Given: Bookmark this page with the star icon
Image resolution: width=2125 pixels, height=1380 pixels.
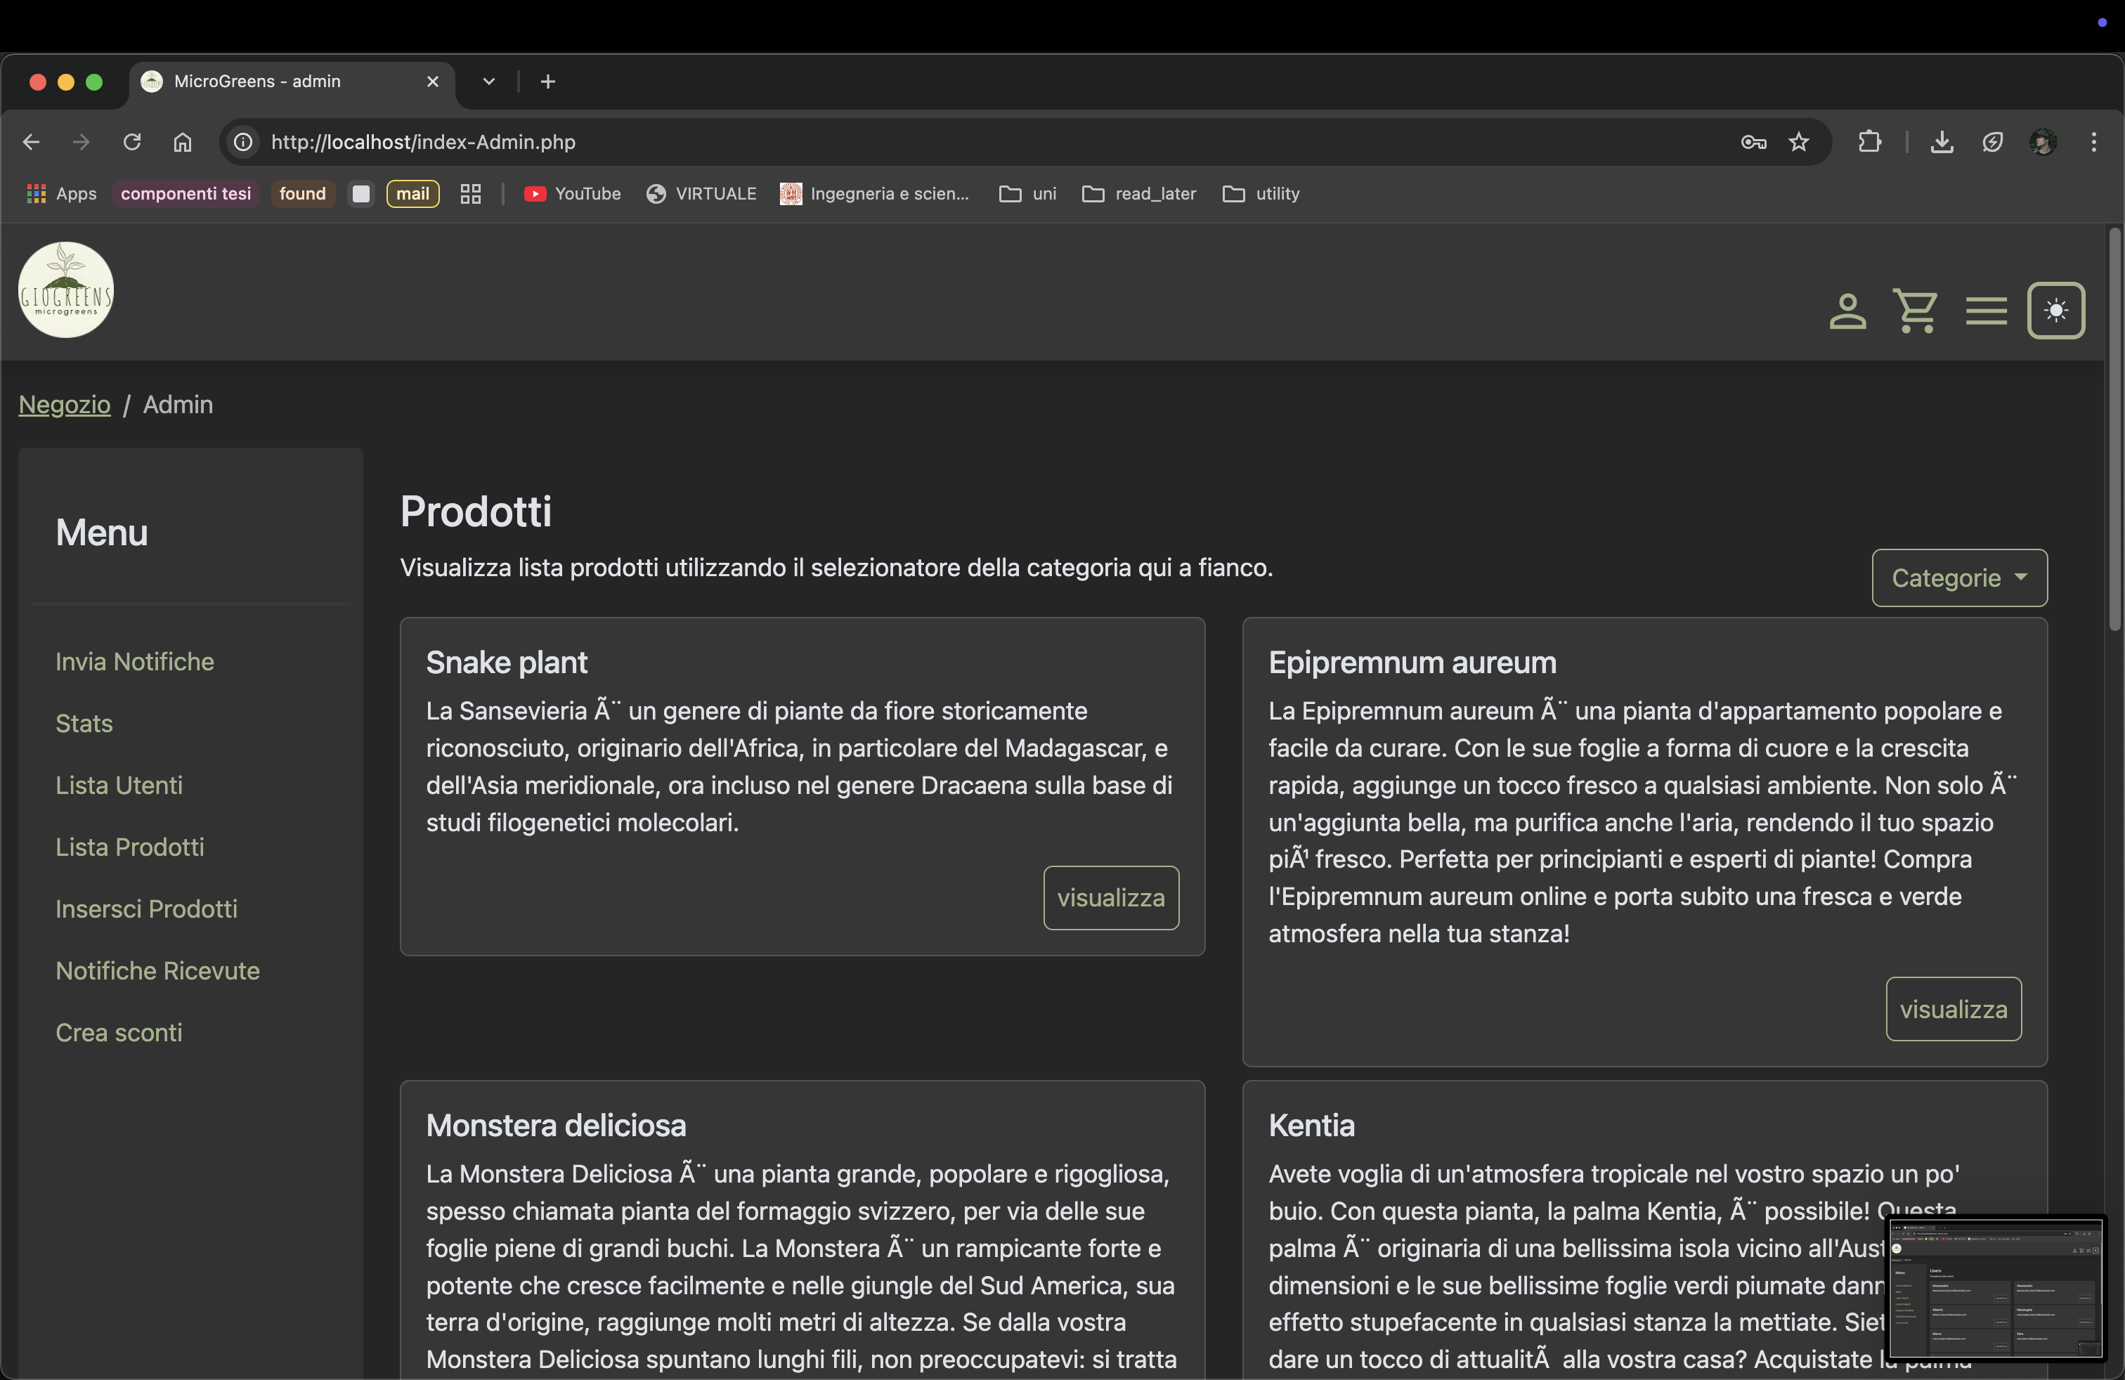Looking at the screenshot, I should click(x=1798, y=142).
